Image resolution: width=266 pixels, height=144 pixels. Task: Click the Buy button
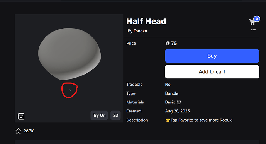212,56
